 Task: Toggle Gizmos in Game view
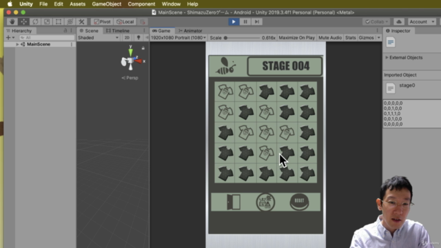[366, 37]
